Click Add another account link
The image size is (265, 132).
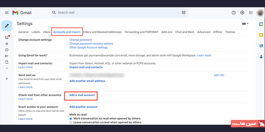point(83,107)
